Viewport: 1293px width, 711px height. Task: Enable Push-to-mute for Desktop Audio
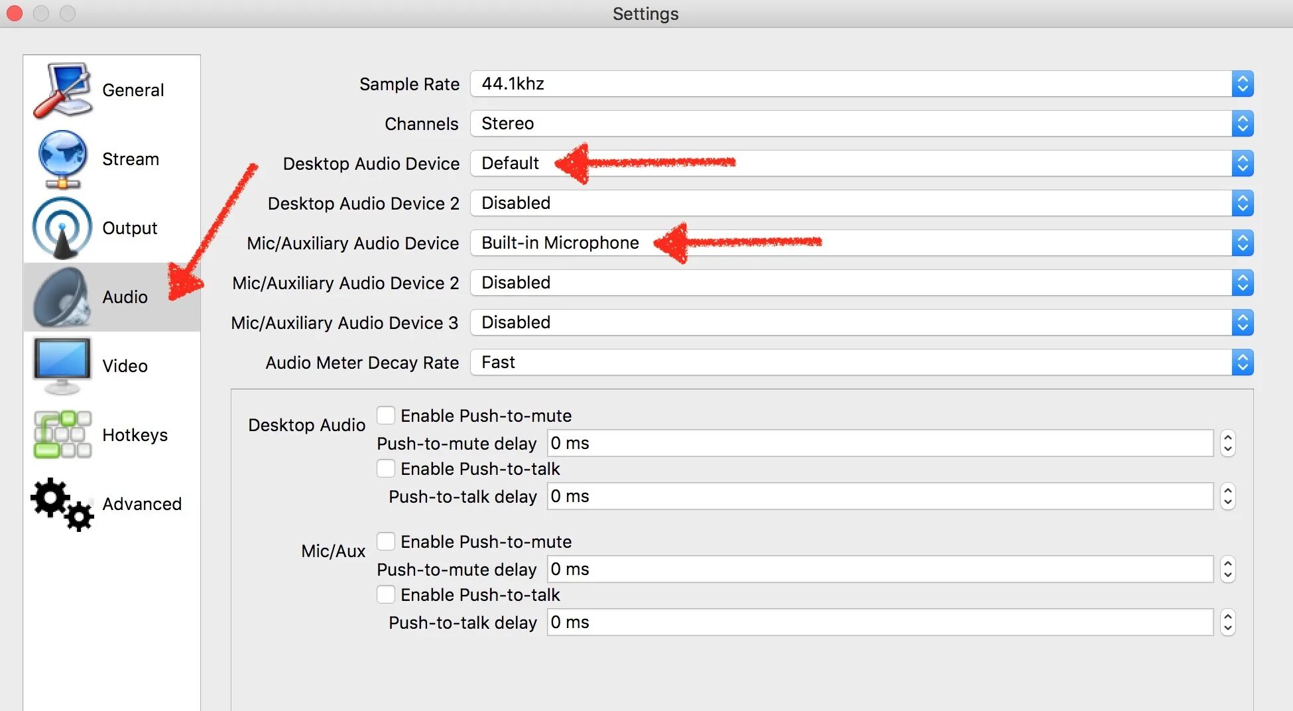click(x=386, y=416)
